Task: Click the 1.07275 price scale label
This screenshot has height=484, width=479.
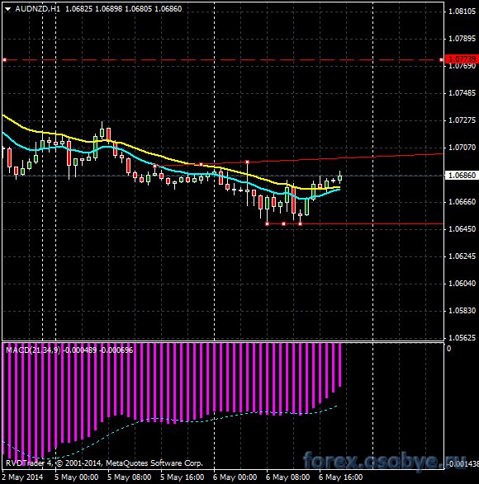Action: 462,120
